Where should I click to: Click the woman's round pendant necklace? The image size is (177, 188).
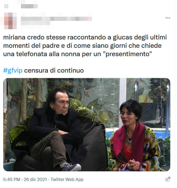click(130, 140)
